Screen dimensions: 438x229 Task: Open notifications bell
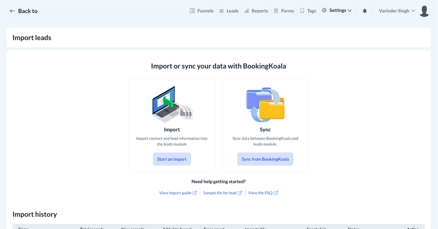365,11
